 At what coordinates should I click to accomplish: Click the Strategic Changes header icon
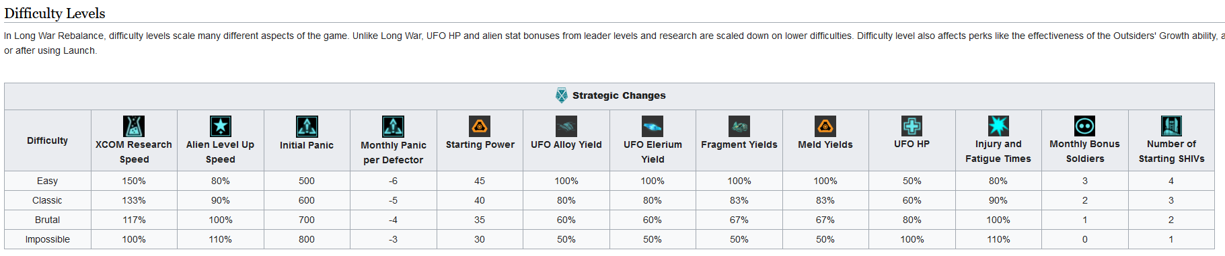click(562, 95)
